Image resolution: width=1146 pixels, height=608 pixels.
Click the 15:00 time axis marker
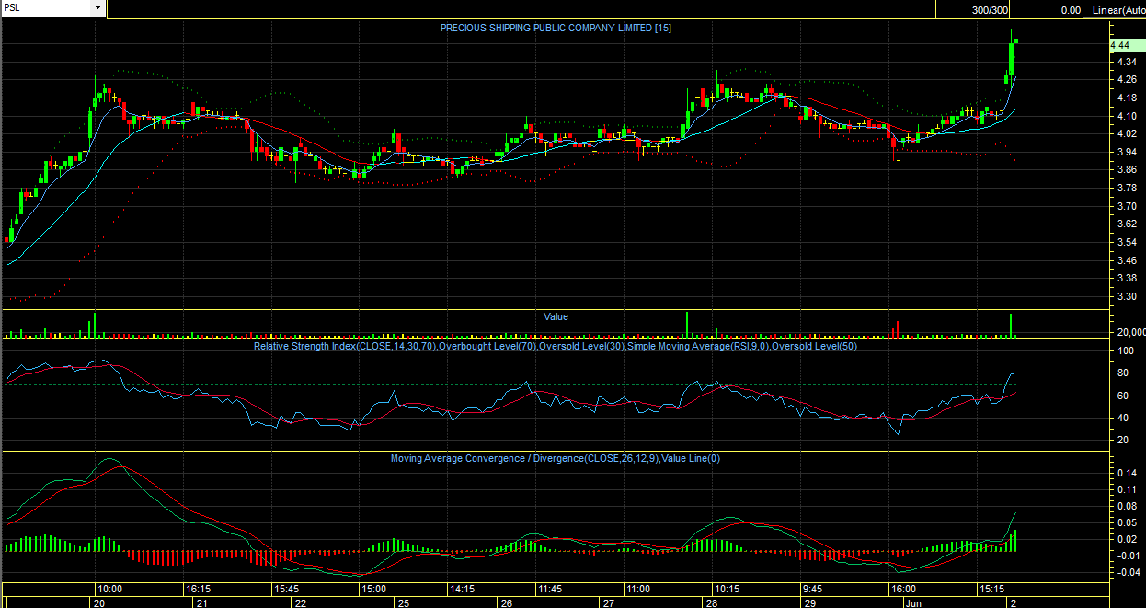(373, 589)
